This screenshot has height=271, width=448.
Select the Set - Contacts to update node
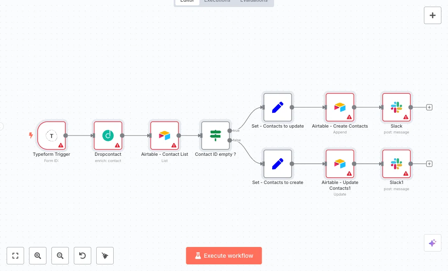coord(278,107)
